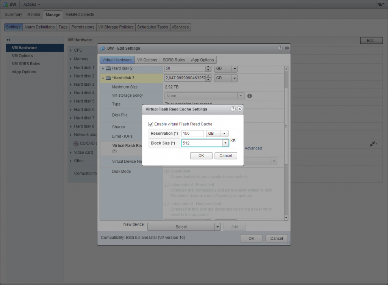This screenshot has width=388, height=285.
Task: Open advanced options via the wrench icon
Action: 373,144
